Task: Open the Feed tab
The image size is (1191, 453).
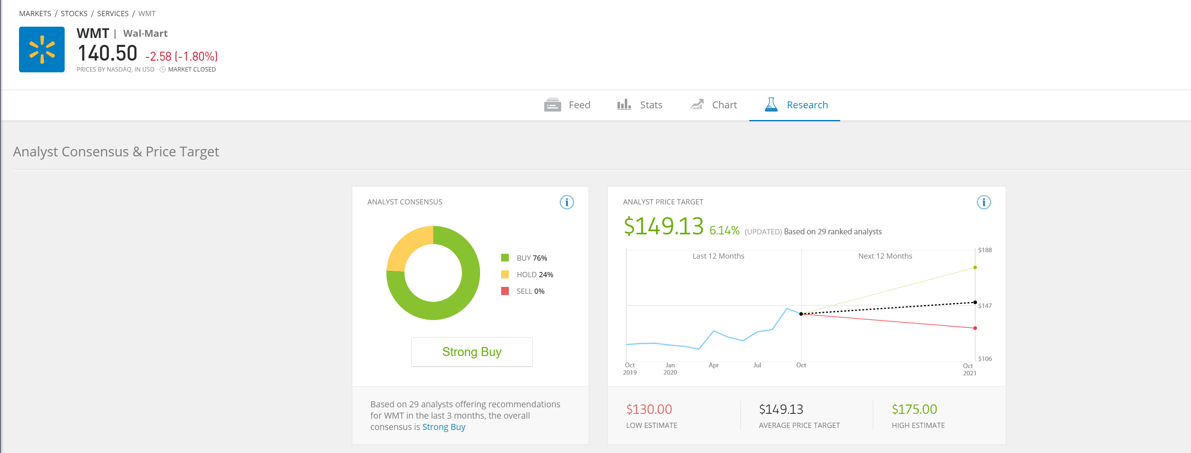Action: point(567,105)
